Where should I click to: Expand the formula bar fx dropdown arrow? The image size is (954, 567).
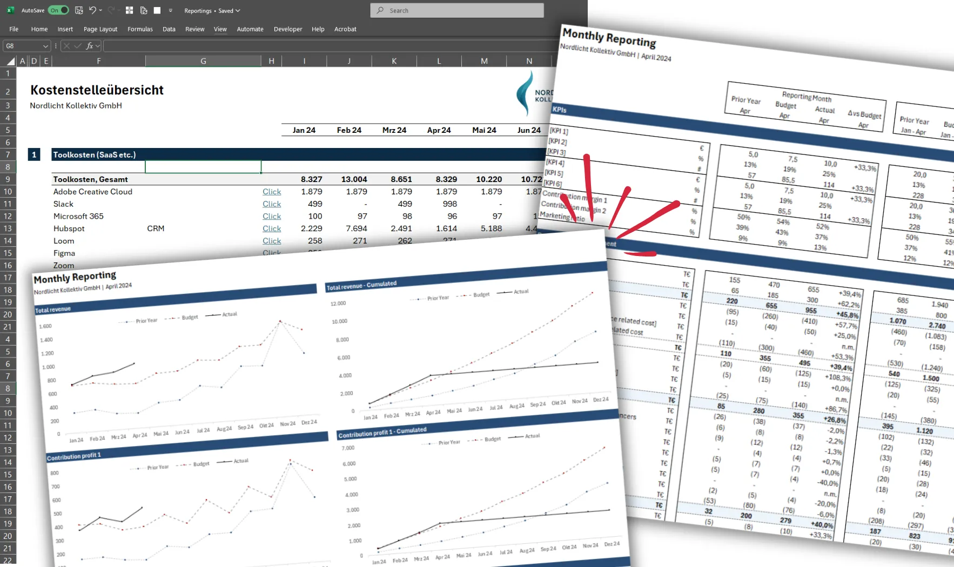pos(98,46)
